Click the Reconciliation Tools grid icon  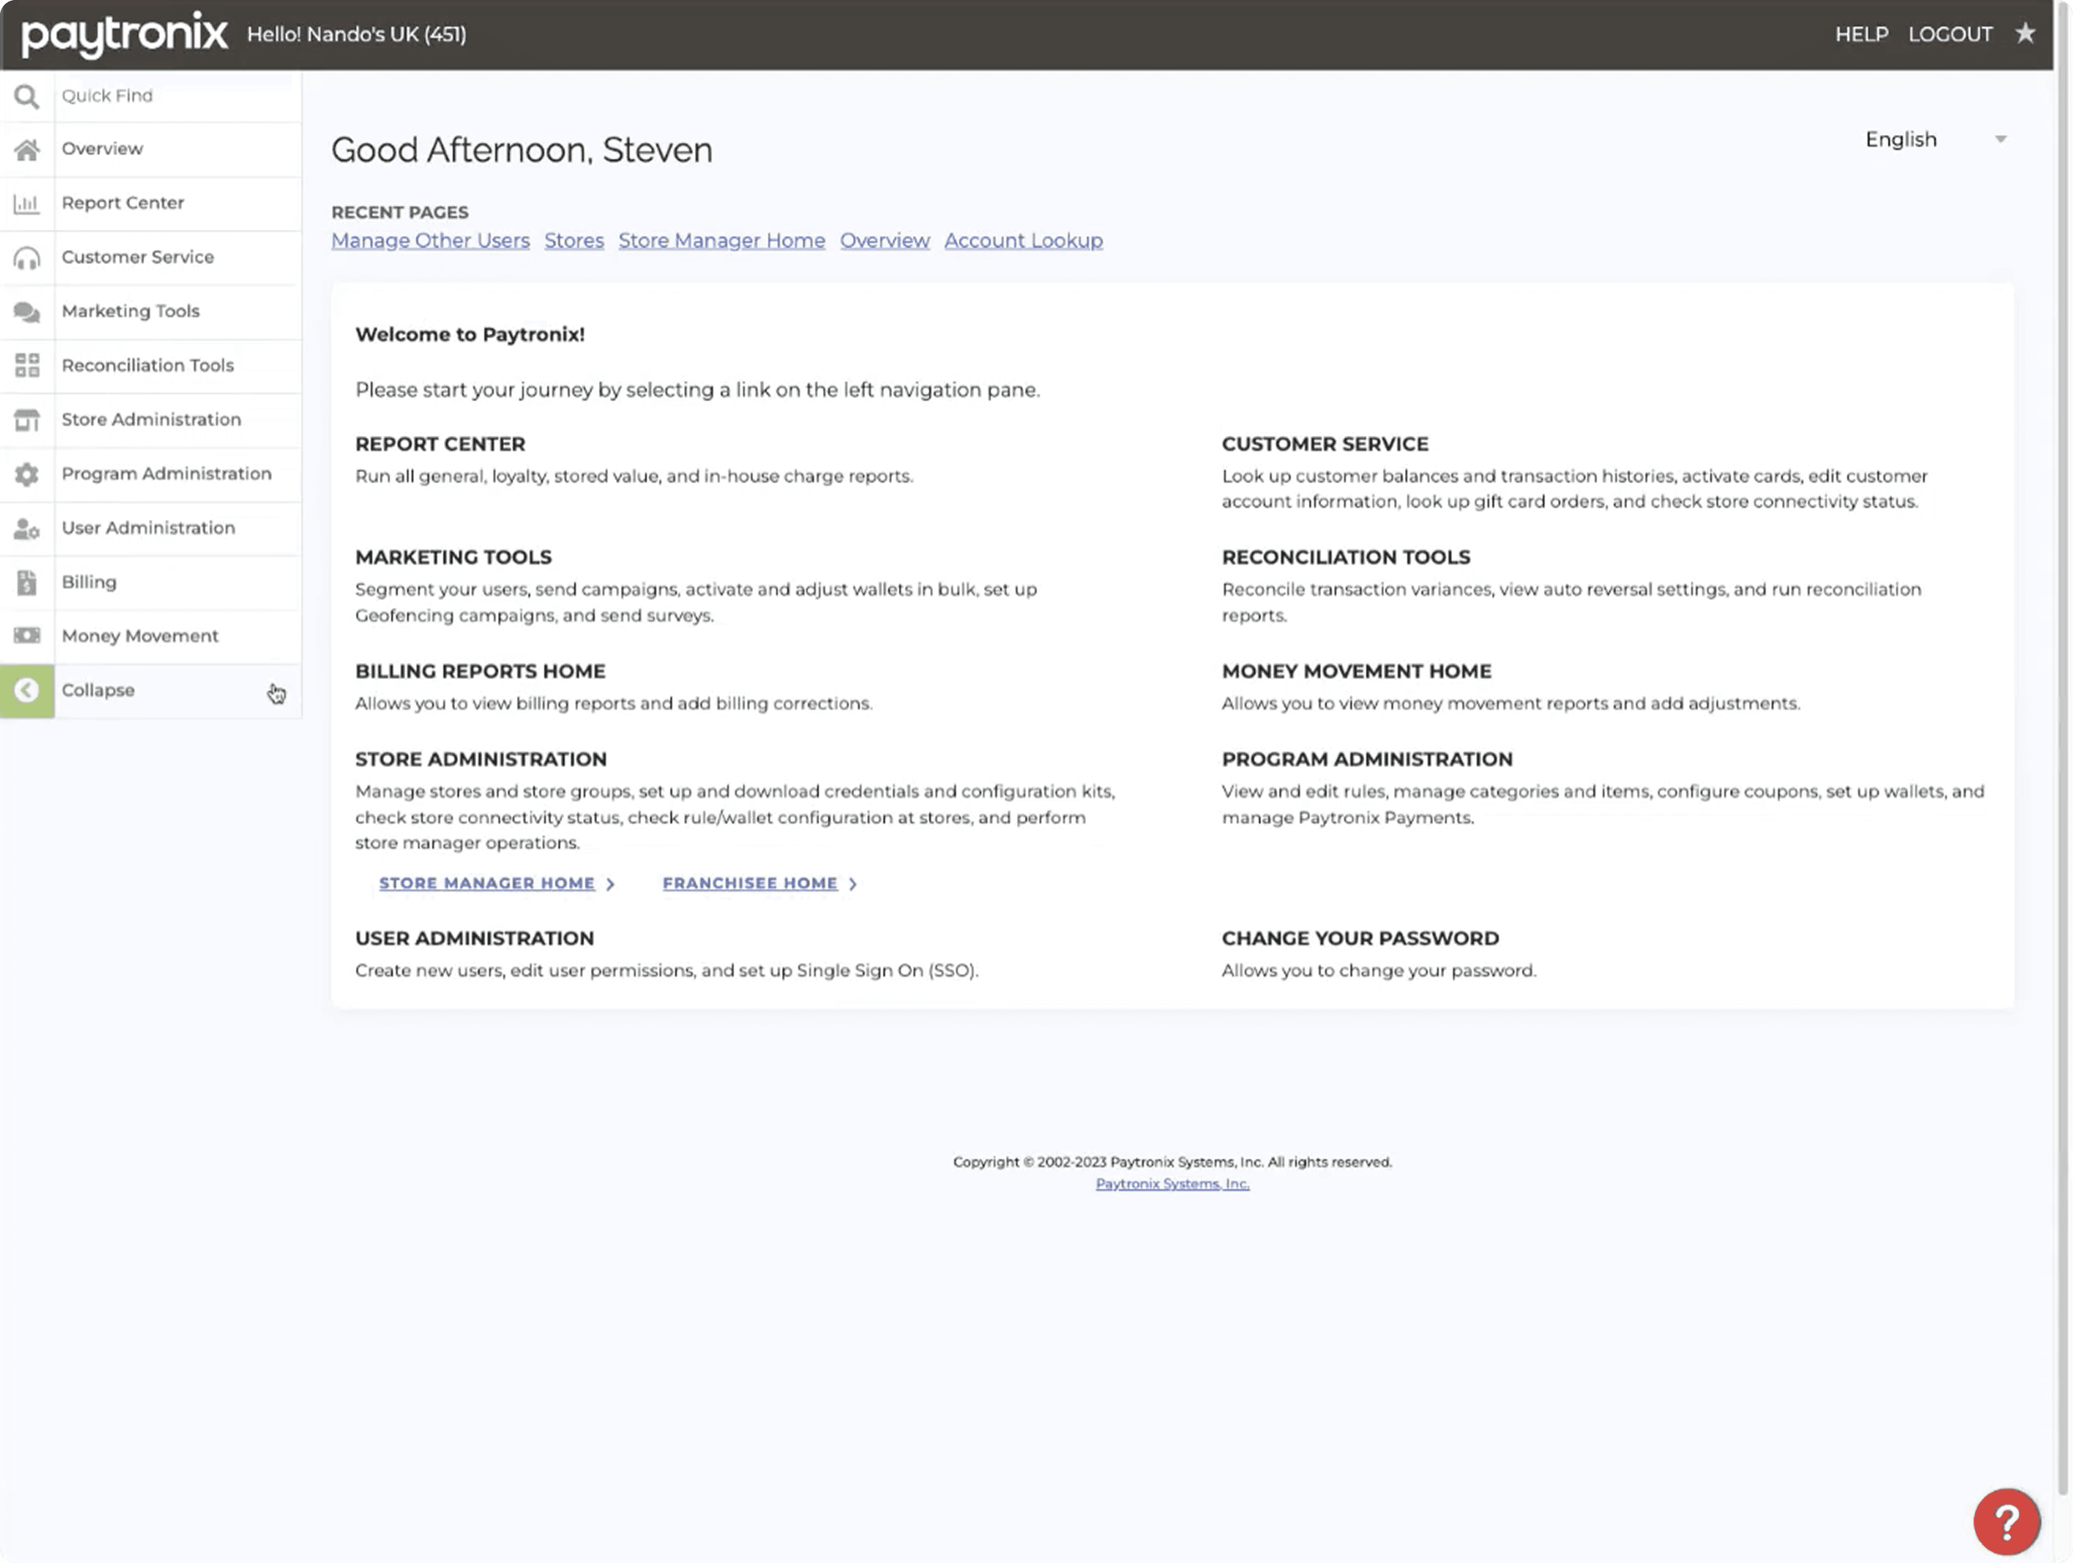coord(26,366)
